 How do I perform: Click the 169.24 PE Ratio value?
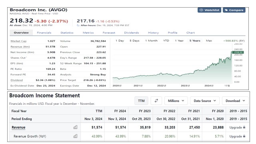coord(50,69)
